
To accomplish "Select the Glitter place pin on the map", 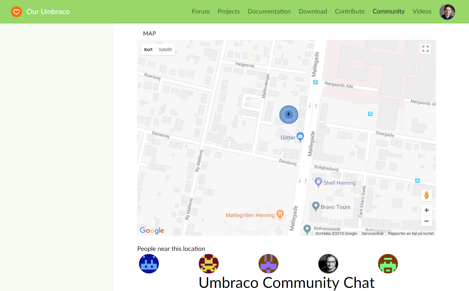I will pyautogui.click(x=300, y=136).
